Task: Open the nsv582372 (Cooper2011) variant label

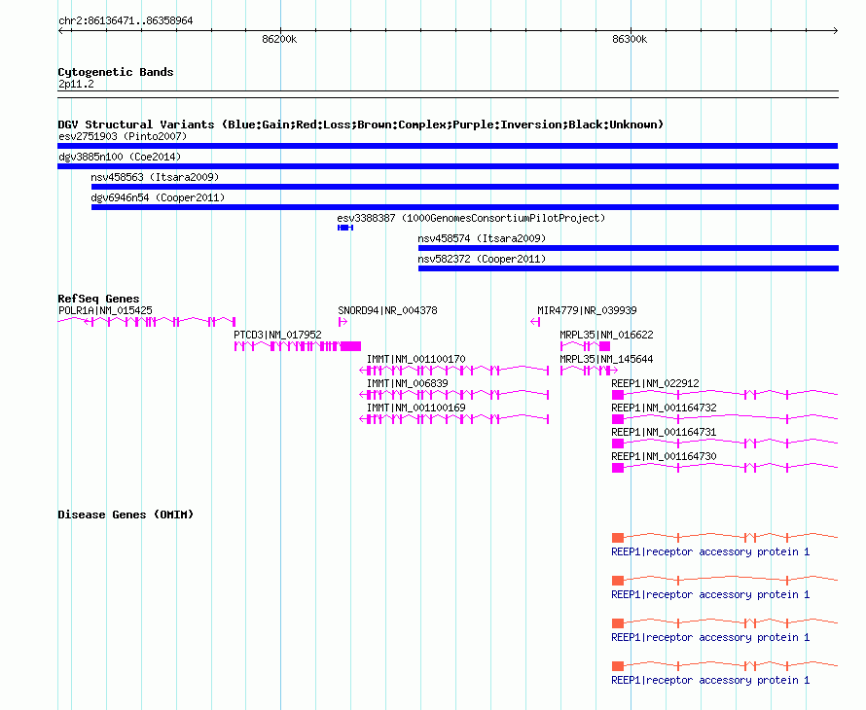Action: (x=482, y=259)
